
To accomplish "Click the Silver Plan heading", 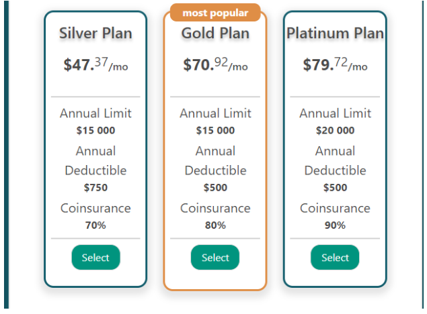I will pyautogui.click(x=95, y=33).
